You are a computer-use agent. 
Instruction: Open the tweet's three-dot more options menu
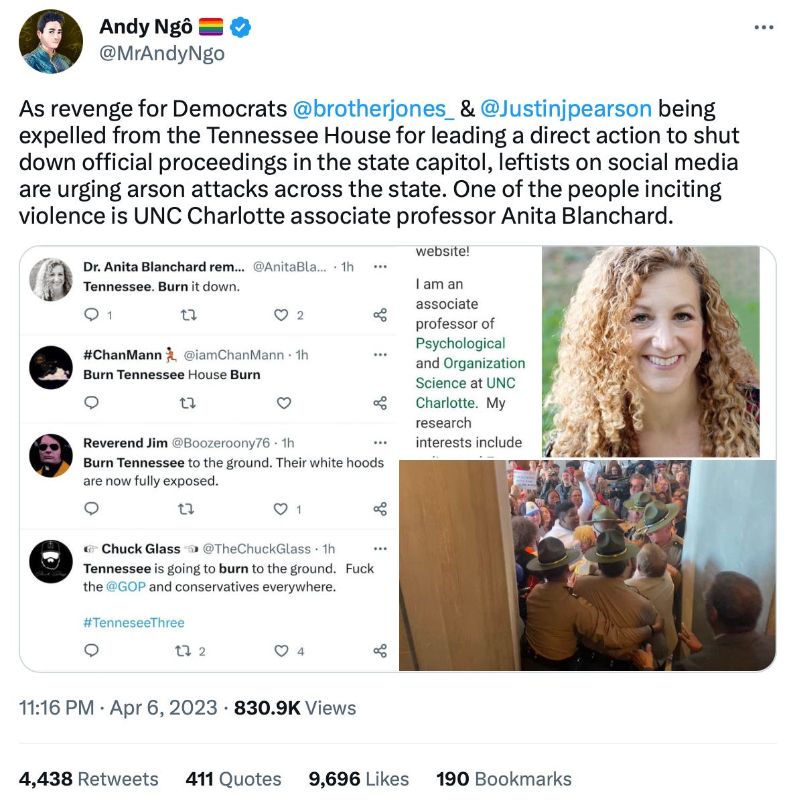(764, 27)
